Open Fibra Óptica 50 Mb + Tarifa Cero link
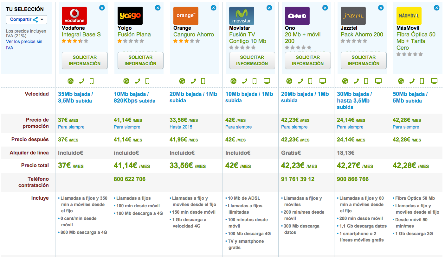The height and width of the screenshot is (257, 445). [416, 41]
